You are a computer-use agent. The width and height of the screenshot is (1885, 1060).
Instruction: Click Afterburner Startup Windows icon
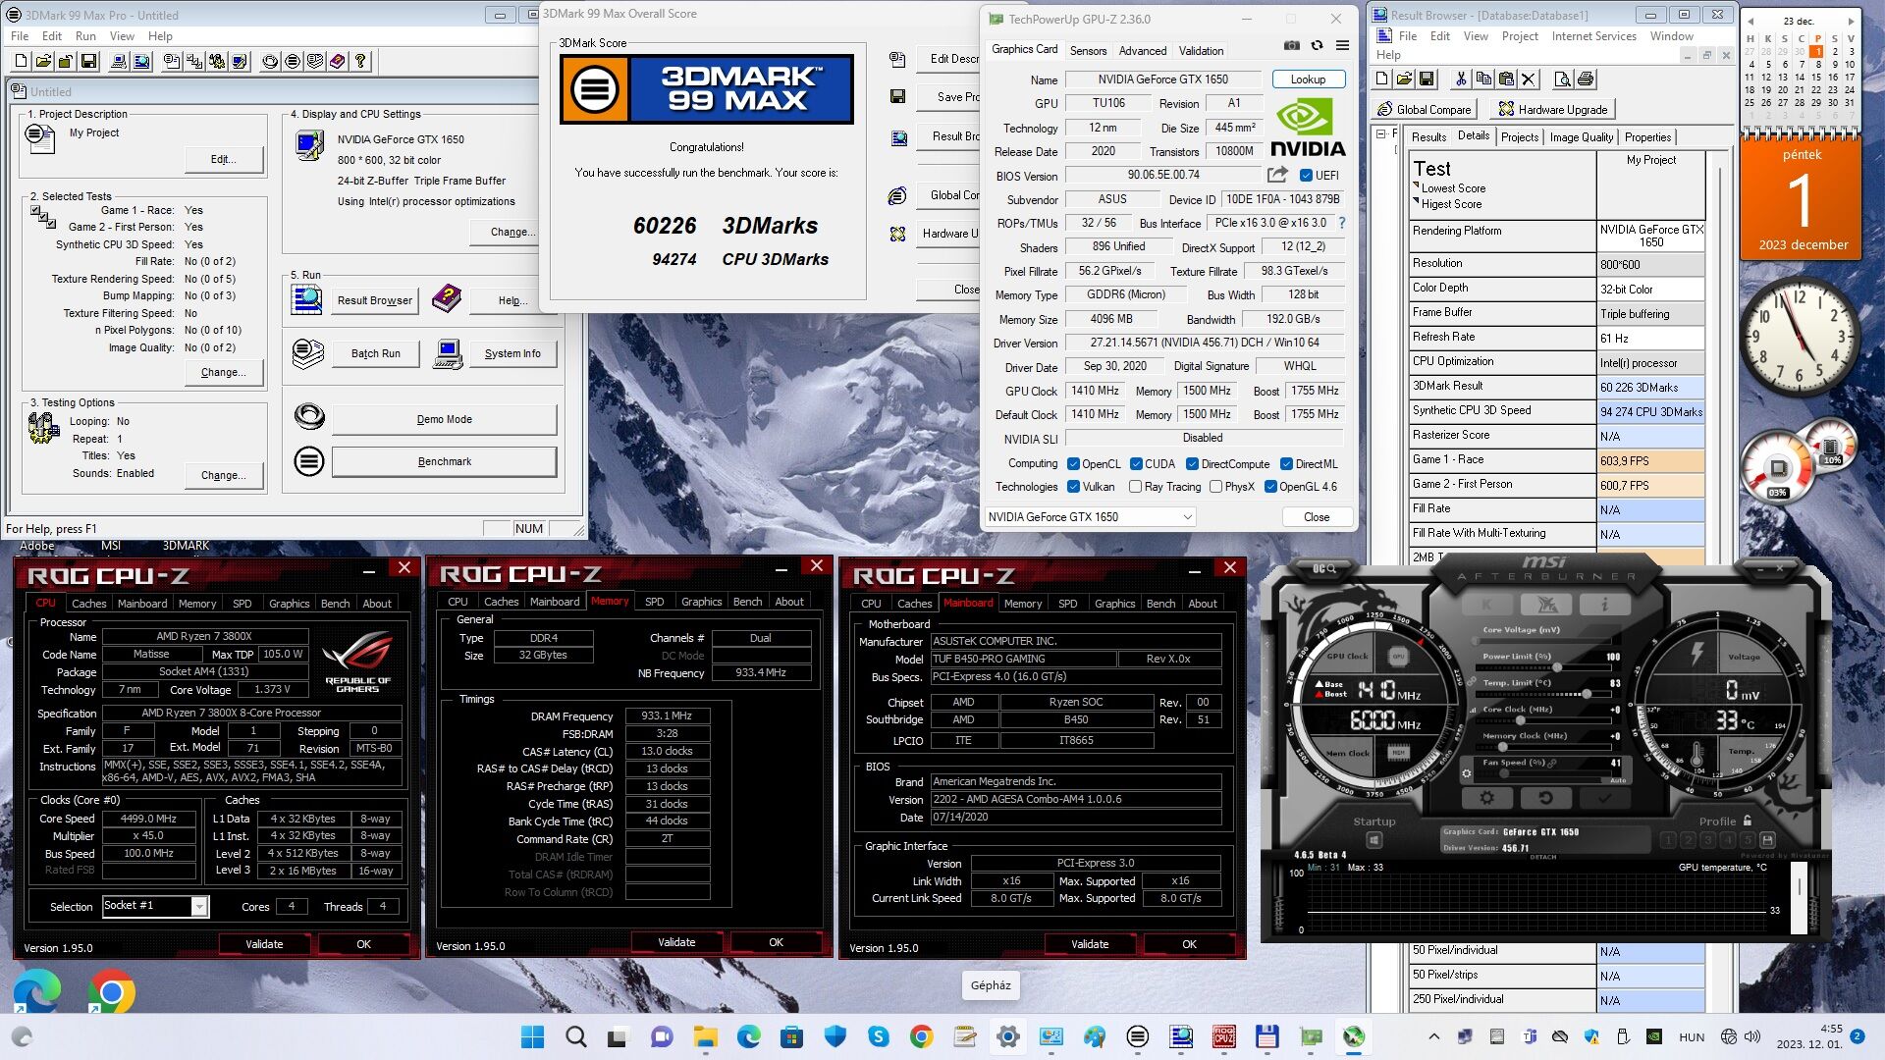[x=1373, y=840]
